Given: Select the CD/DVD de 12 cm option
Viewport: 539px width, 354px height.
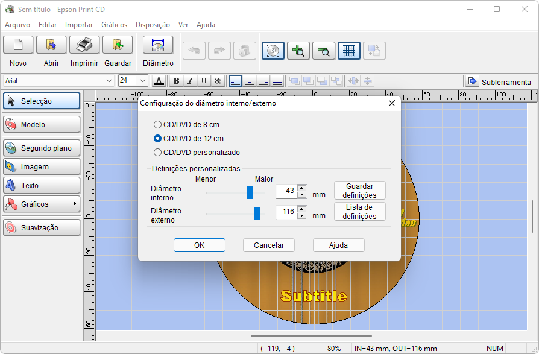Looking at the screenshot, I should 158,139.
